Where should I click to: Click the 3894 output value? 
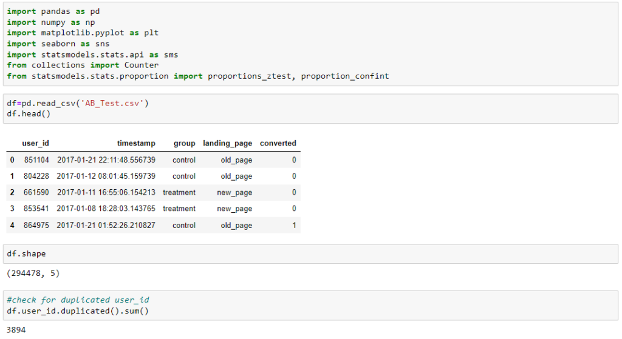pos(16,330)
